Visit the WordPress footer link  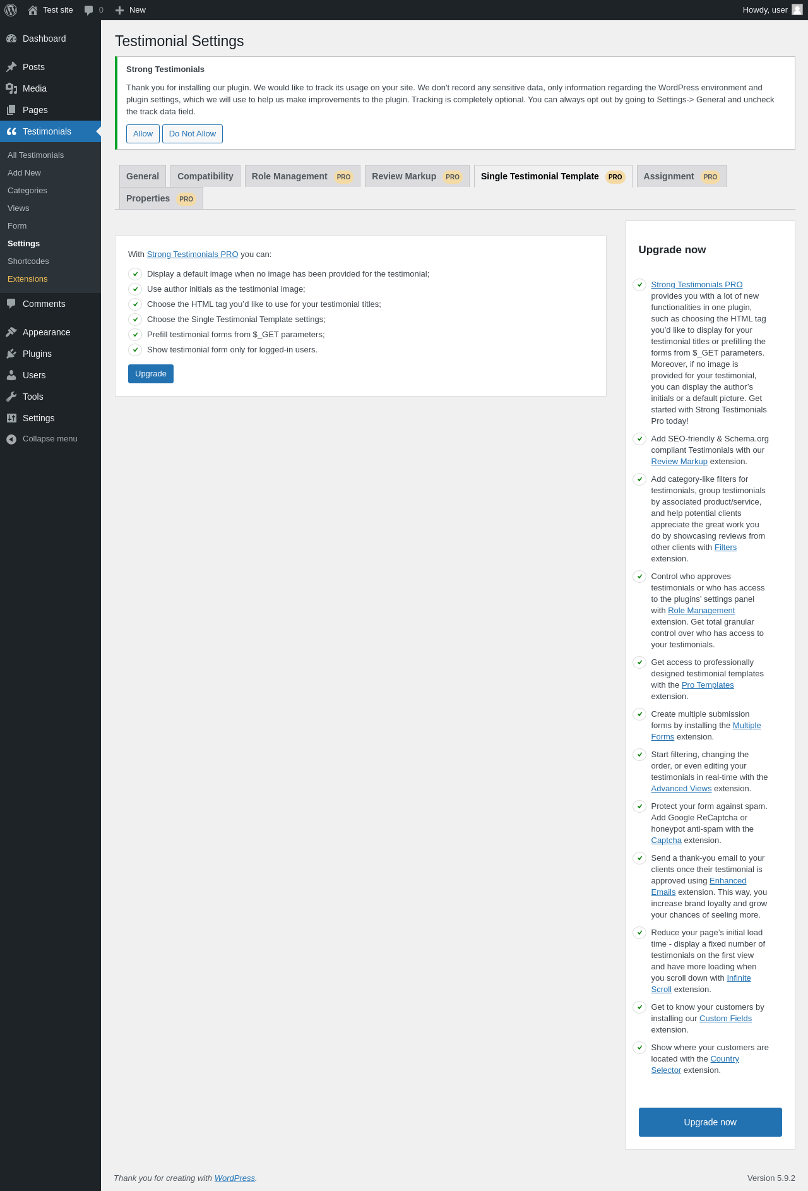(x=235, y=1178)
